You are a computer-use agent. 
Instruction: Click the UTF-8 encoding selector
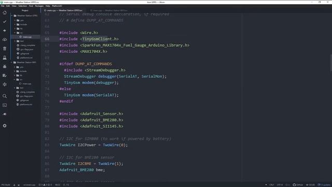pyautogui.click(x=280, y=185)
